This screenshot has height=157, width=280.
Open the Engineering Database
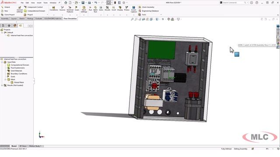click(x=149, y=11)
